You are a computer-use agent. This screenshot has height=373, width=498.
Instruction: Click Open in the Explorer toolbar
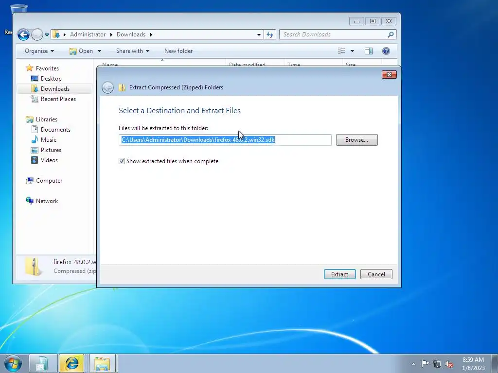(81, 51)
